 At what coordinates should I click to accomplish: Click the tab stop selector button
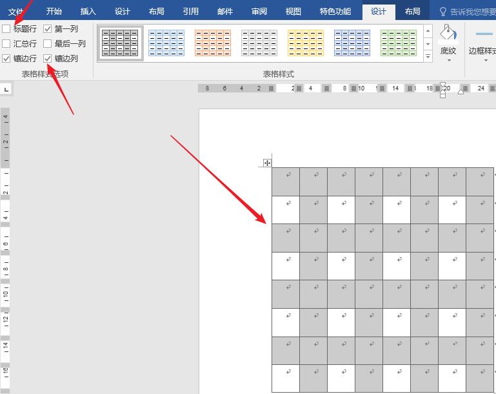tap(6, 89)
